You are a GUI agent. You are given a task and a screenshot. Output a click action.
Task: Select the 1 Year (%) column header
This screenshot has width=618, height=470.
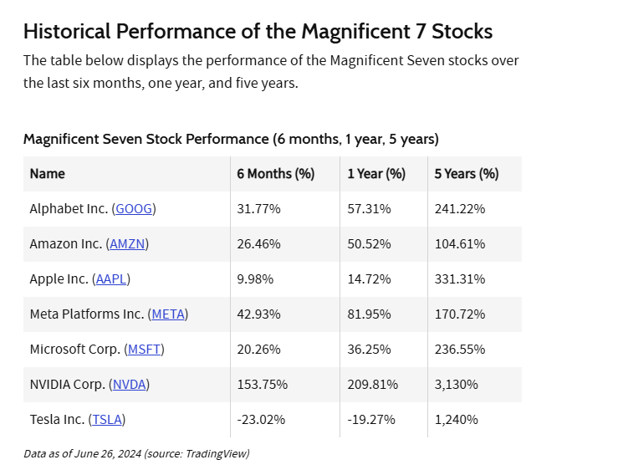point(376,174)
